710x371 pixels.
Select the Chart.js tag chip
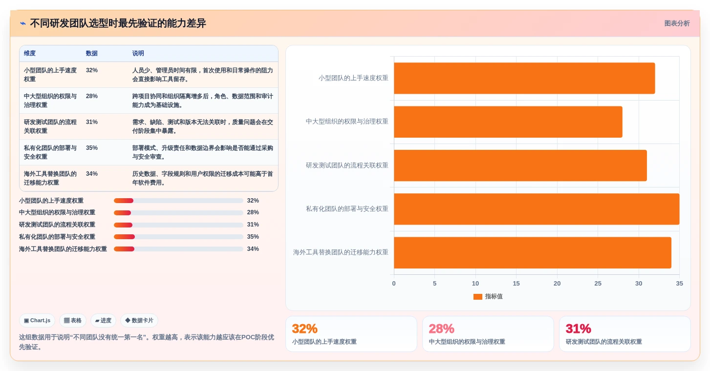[37, 320]
